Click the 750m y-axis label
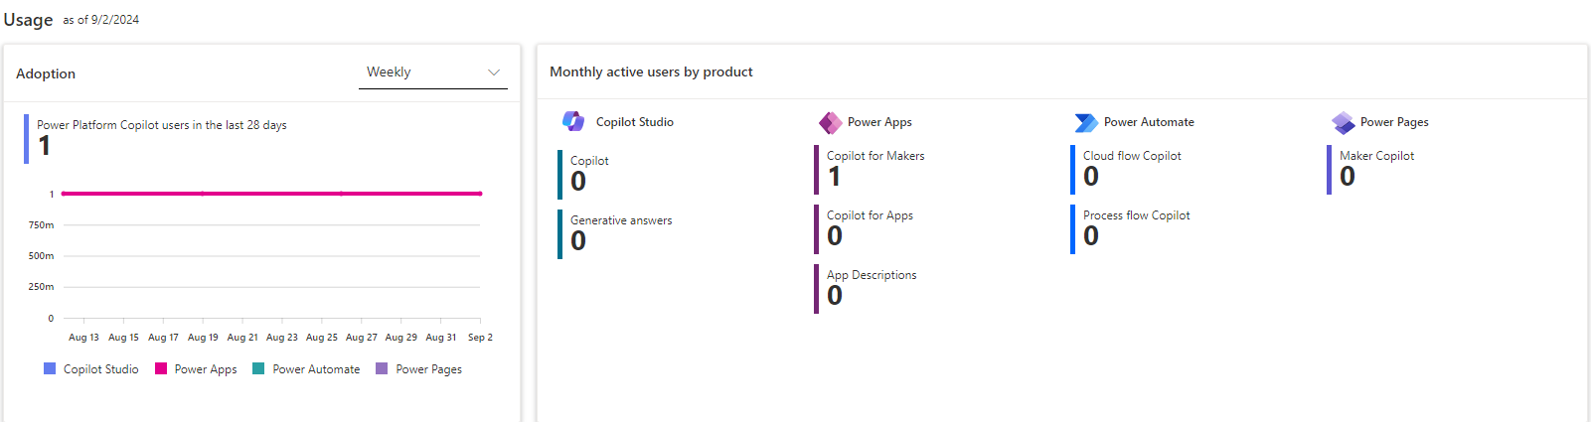Image resolution: width=1591 pixels, height=422 pixels. [x=41, y=225]
